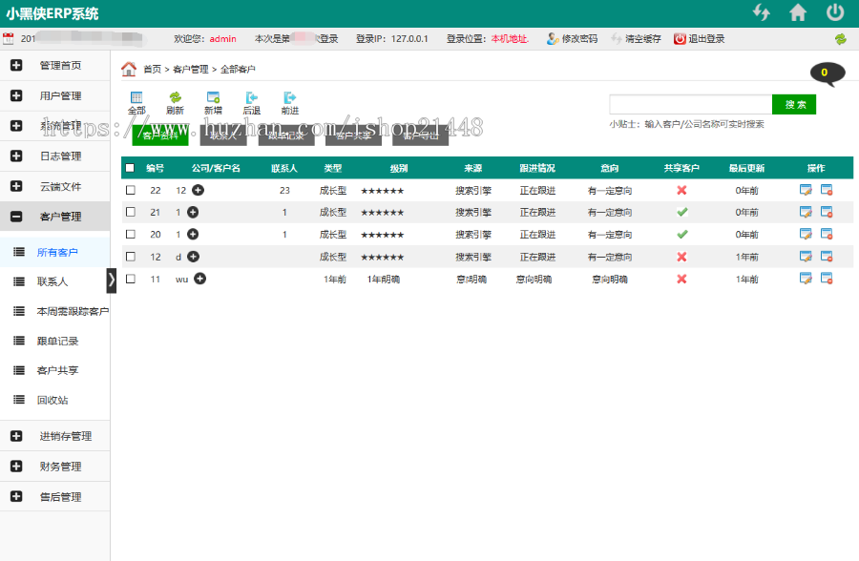Select the green 客户资料 tab
Image resolution: width=859 pixels, height=561 pixels.
160,135
